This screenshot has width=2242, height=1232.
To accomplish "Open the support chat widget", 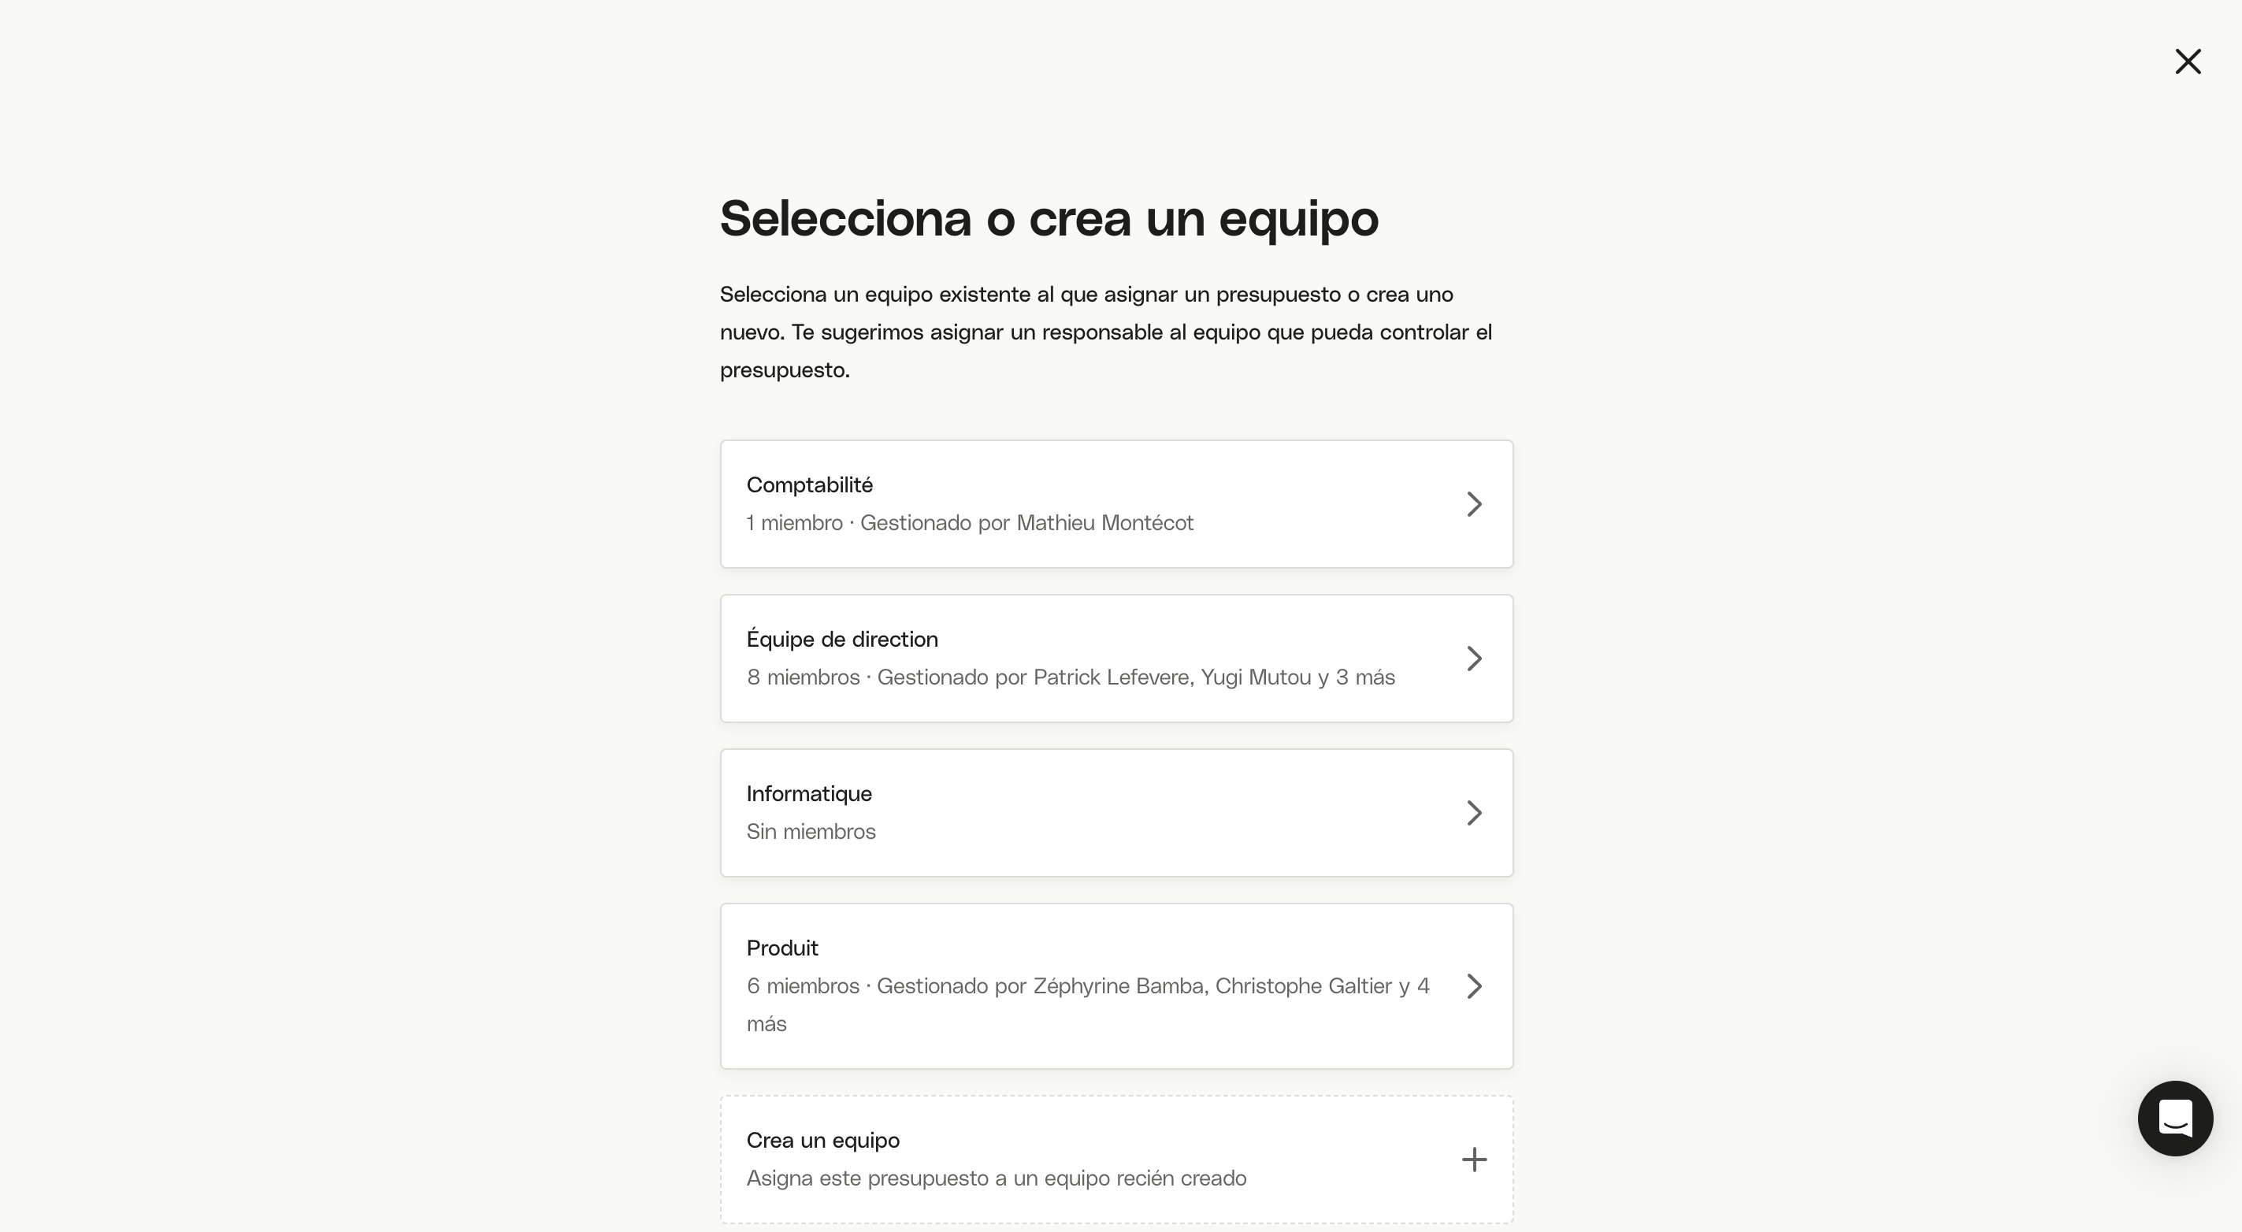I will [x=2175, y=1118].
